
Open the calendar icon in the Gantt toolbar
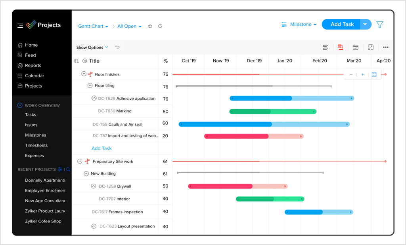click(x=356, y=47)
